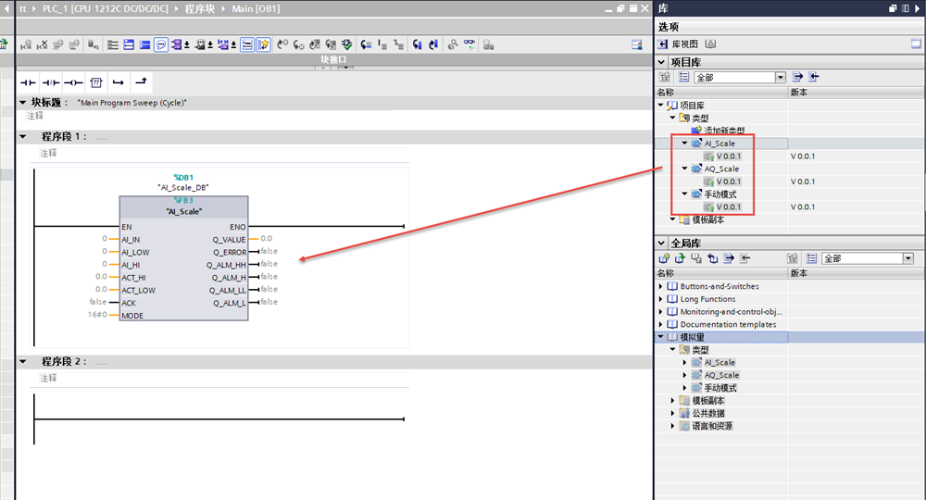Select V 0.0.1 under project 手动模式
This screenshot has width=926, height=500.
[728, 207]
